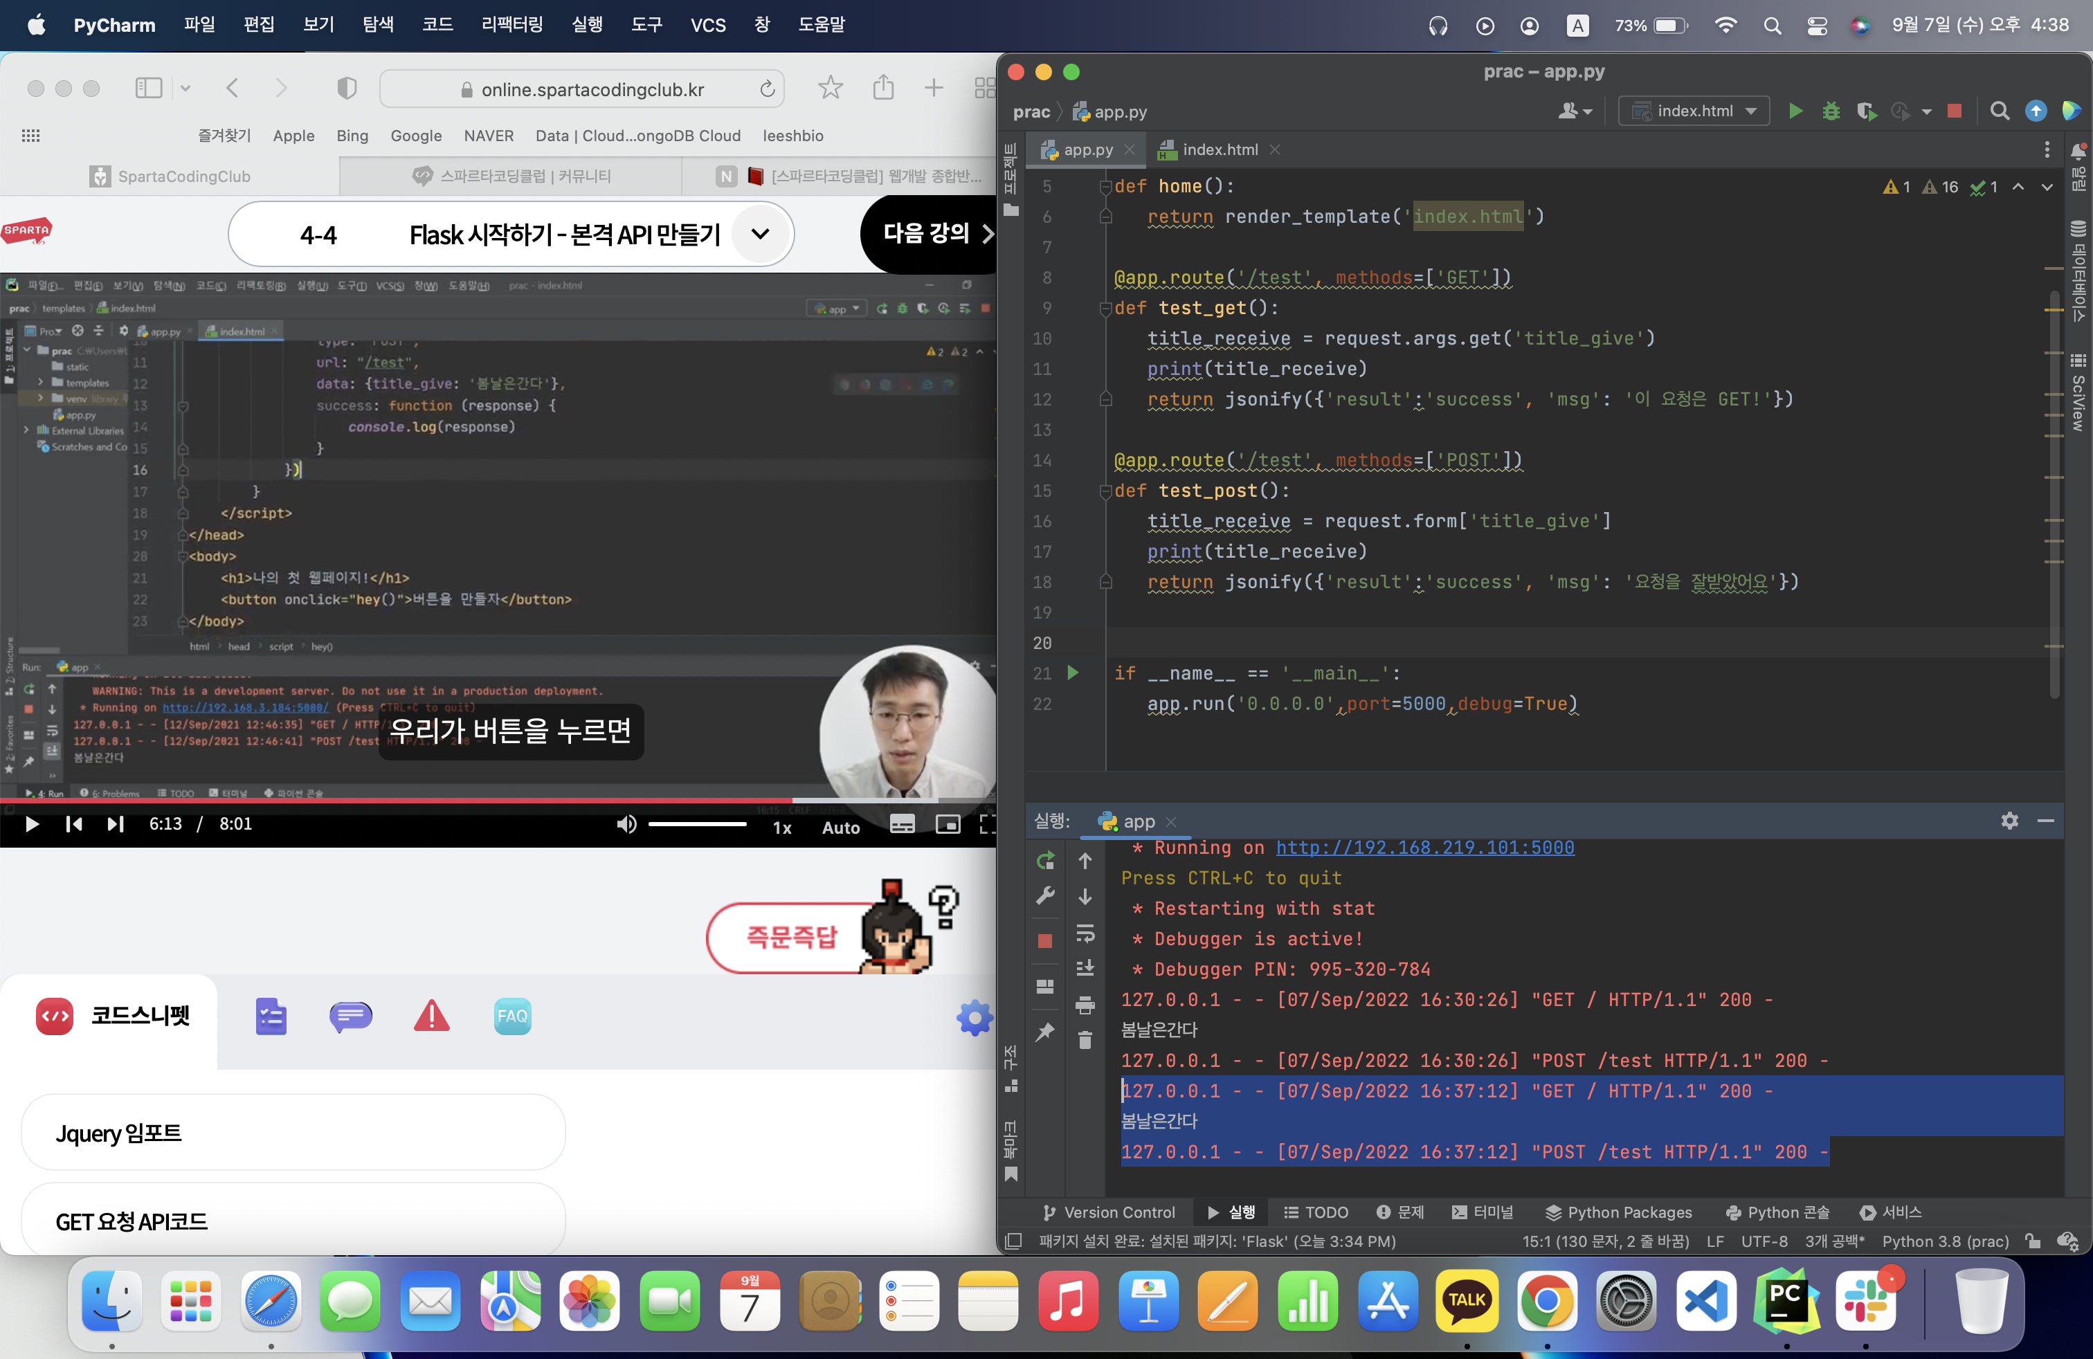Run main block from gutter play arrow

tap(1073, 673)
